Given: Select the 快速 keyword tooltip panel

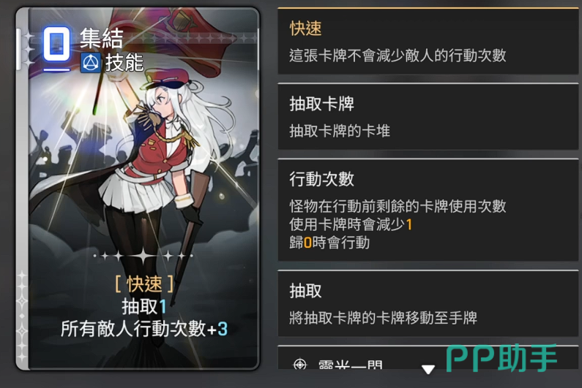Looking at the screenshot, I should tap(428, 41).
